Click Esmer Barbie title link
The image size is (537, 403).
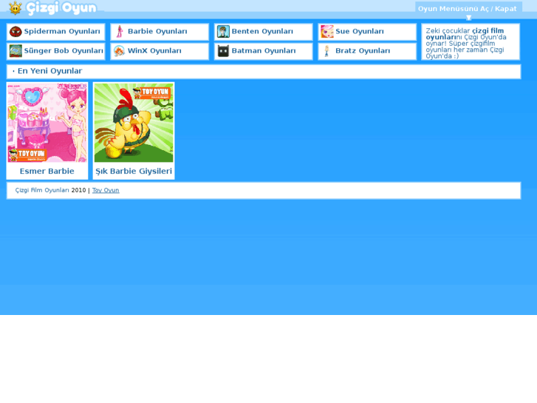(x=47, y=171)
